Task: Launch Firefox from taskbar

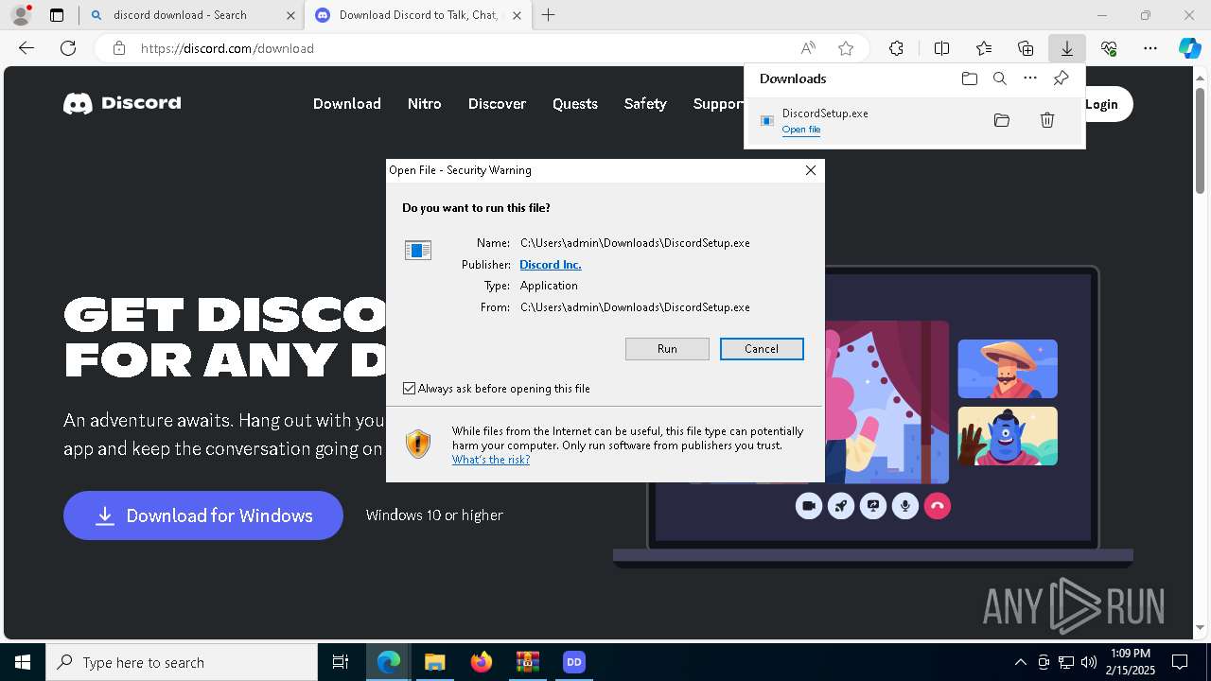Action: [x=481, y=662]
